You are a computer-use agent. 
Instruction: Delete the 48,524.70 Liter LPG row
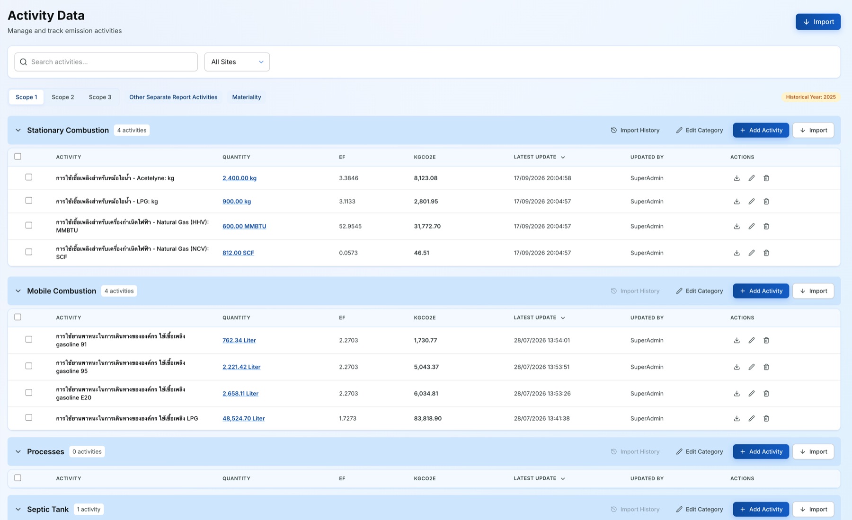(x=766, y=418)
